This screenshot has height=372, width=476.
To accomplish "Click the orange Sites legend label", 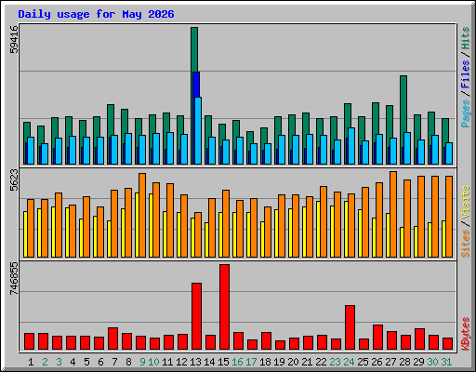I will [x=466, y=244].
